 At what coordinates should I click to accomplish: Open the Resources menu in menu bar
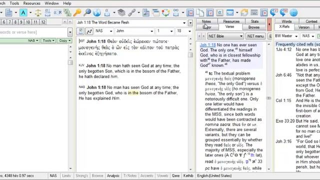point(31,3)
